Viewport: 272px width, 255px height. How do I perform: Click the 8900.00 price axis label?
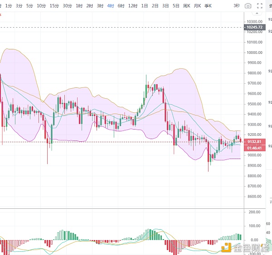tap(254, 166)
